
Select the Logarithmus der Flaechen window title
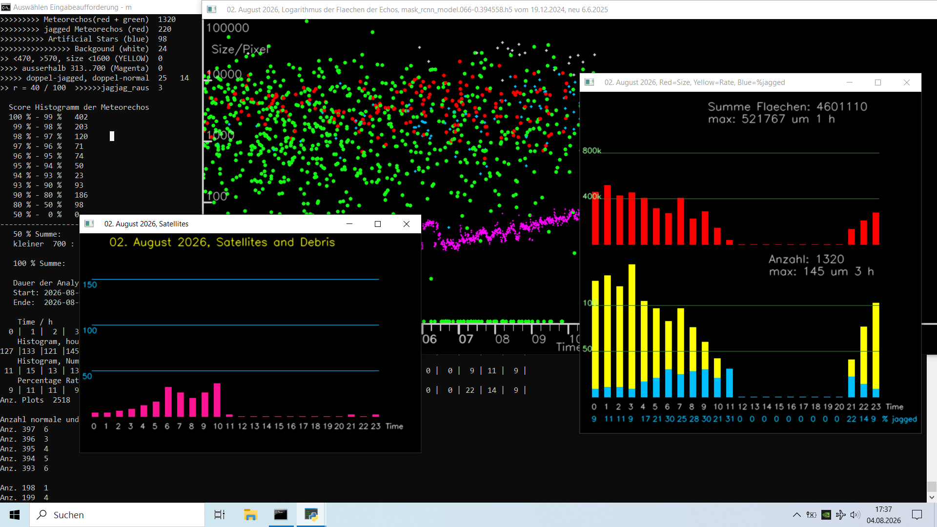[x=417, y=10]
